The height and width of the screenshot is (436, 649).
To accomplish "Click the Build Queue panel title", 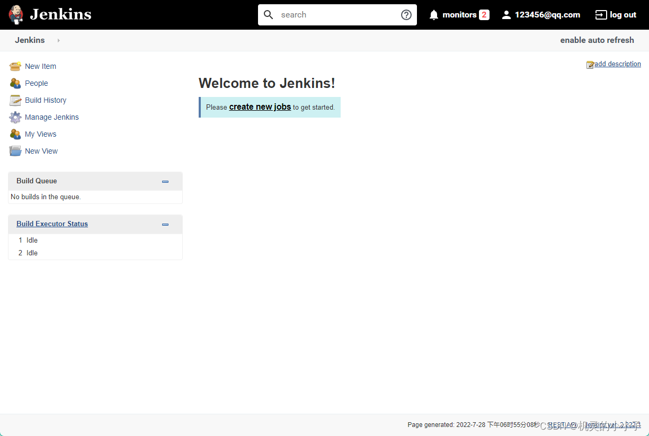I will (x=37, y=181).
